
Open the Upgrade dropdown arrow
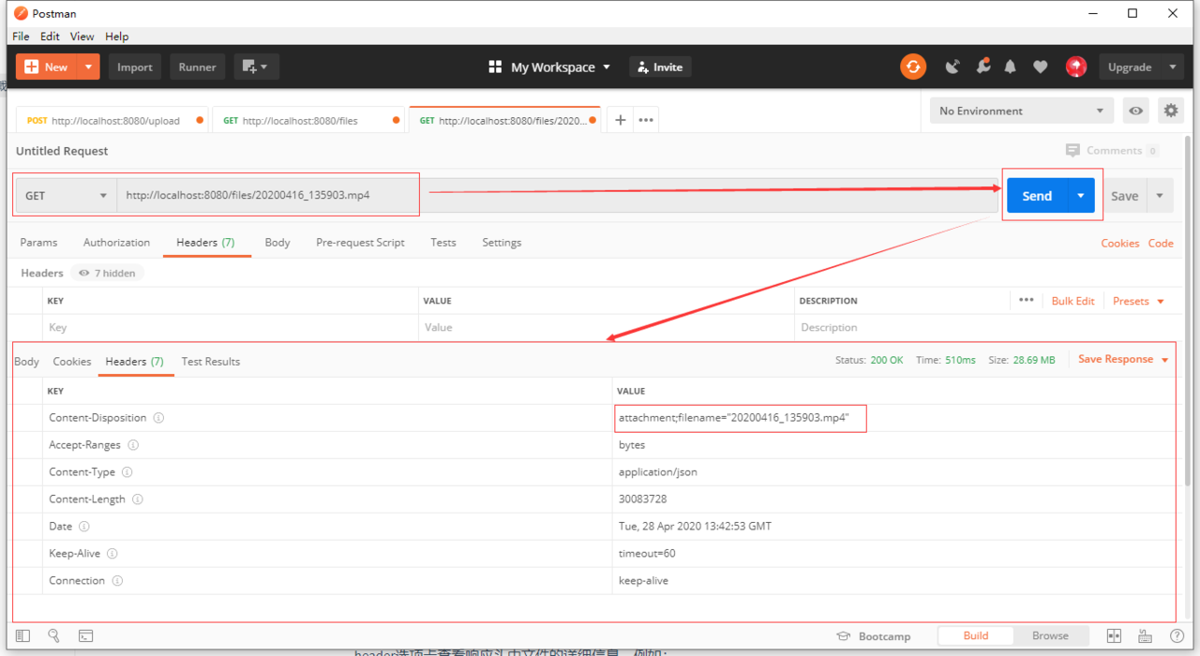1172,67
